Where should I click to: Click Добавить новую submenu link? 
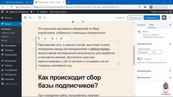coord(8,33)
